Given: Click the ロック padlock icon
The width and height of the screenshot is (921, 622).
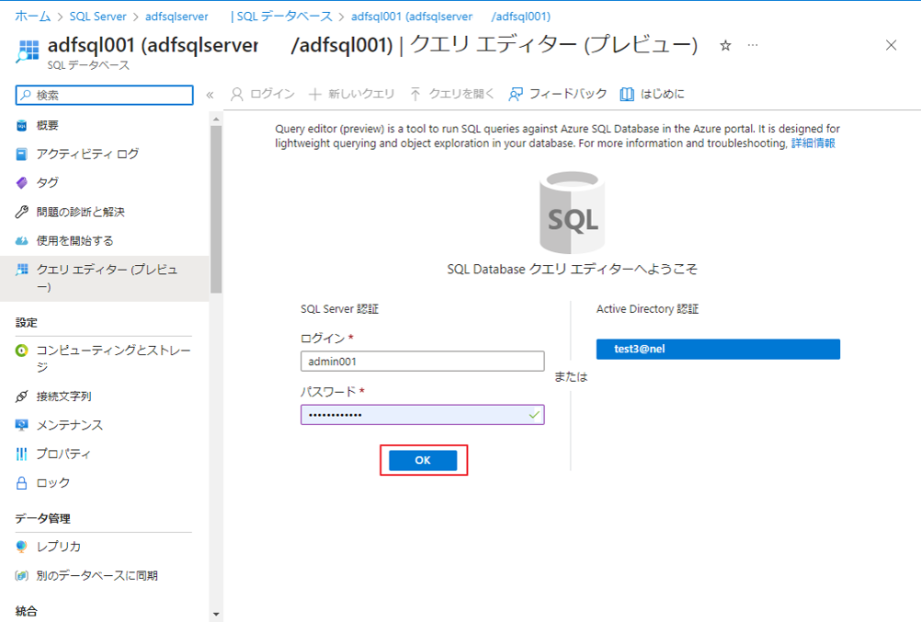Looking at the screenshot, I should coord(22,483).
